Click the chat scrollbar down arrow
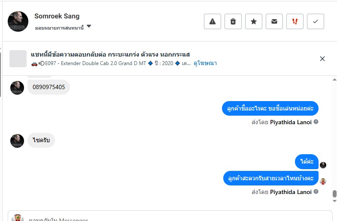Image resolution: width=337 pixels, height=221 pixels. pyautogui.click(x=334, y=201)
